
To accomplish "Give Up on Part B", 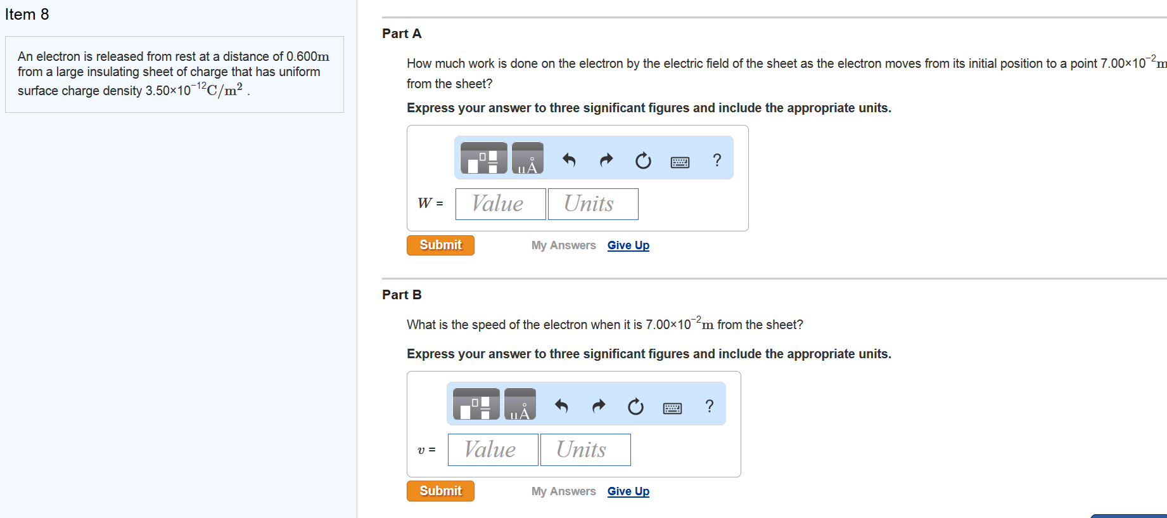I will coord(628,491).
